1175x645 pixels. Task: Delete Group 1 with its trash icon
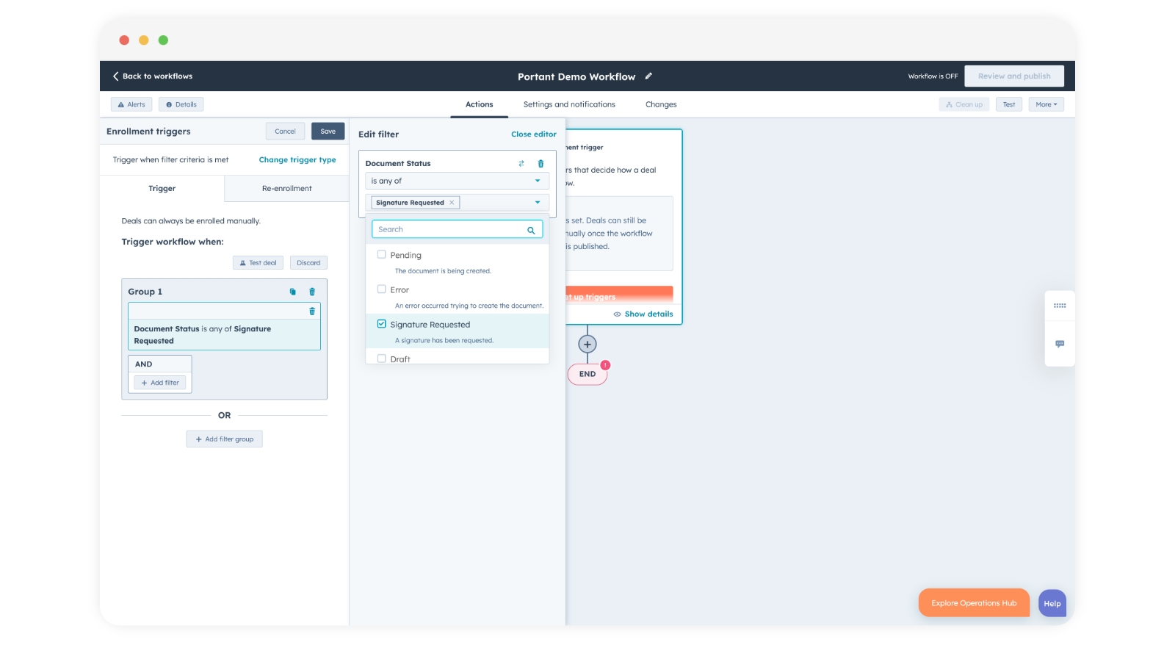pos(312,292)
